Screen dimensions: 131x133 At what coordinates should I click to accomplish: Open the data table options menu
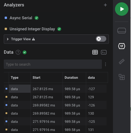coord(105,64)
